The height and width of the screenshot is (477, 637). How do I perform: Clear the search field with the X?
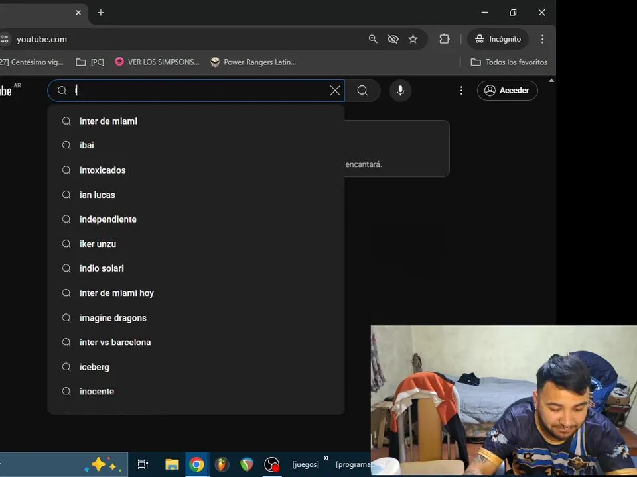tap(335, 91)
